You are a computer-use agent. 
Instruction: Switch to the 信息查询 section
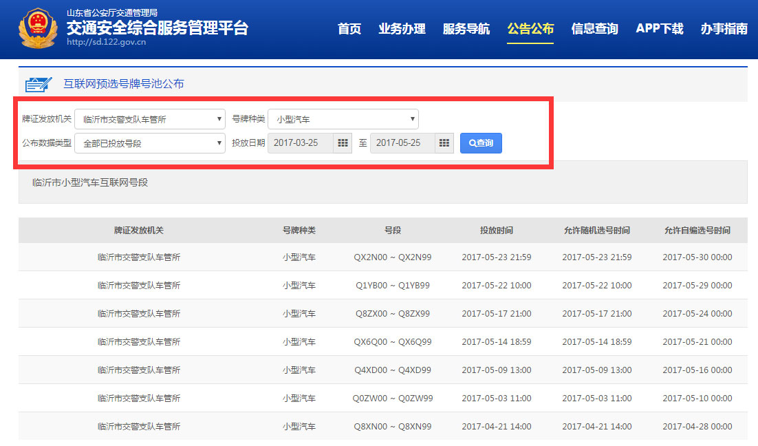pyautogui.click(x=594, y=29)
